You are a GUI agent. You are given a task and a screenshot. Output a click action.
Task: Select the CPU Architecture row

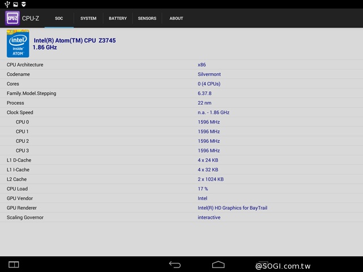point(181,65)
